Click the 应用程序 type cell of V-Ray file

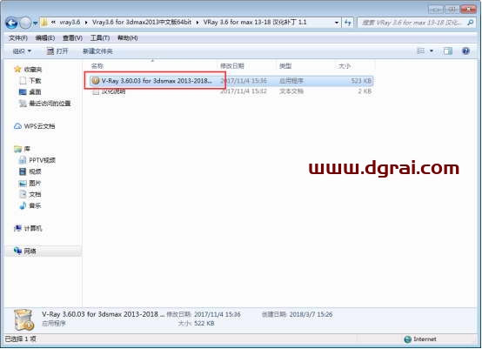[291, 81]
